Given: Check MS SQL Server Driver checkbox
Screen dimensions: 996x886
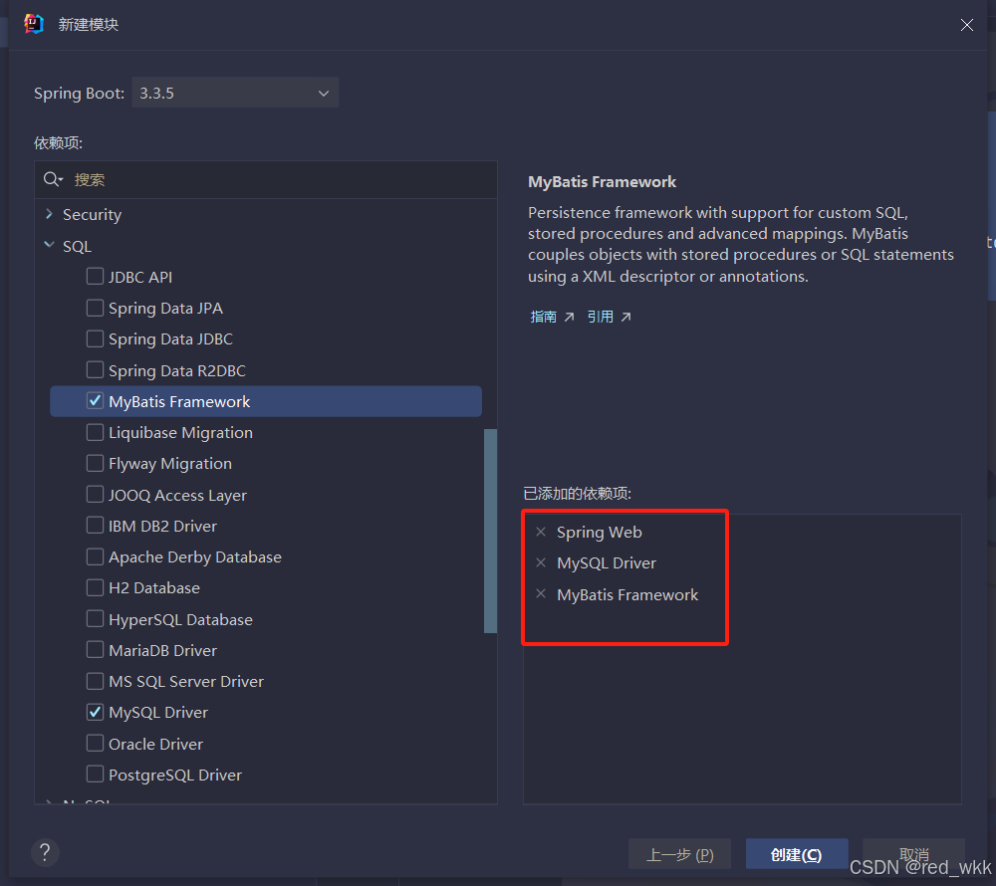Looking at the screenshot, I should [95, 681].
